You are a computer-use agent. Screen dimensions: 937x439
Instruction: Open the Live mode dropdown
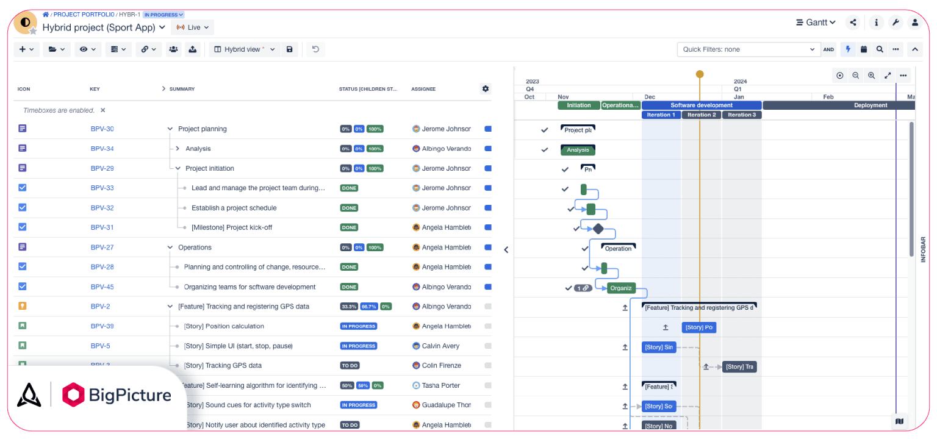click(192, 27)
